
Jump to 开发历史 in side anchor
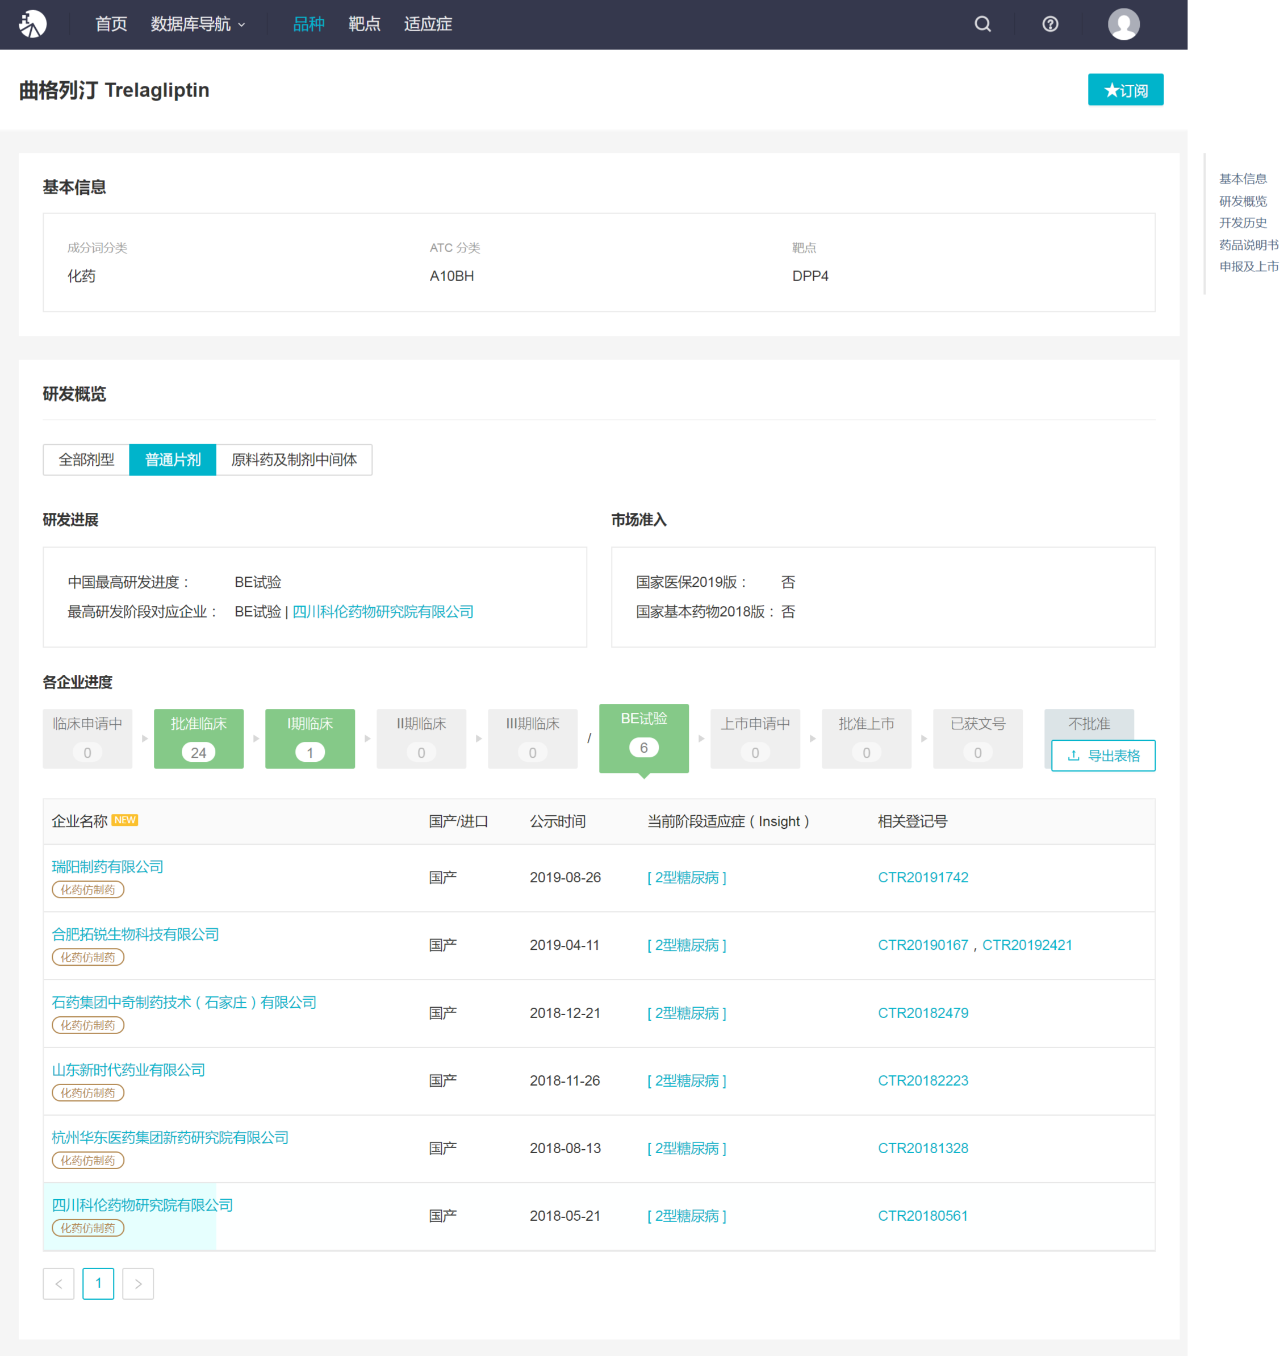[x=1243, y=223]
